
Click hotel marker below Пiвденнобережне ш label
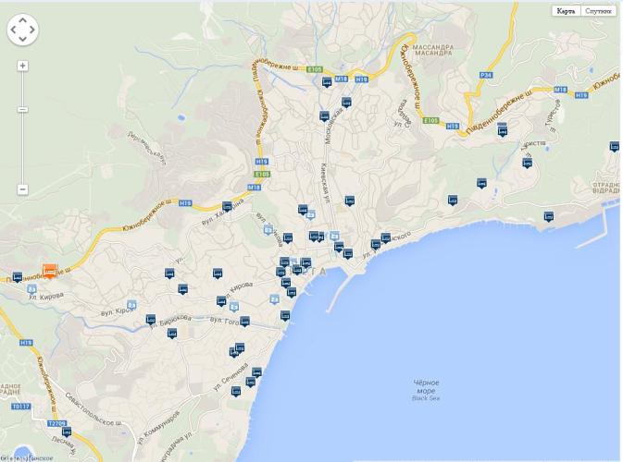click(x=503, y=130)
